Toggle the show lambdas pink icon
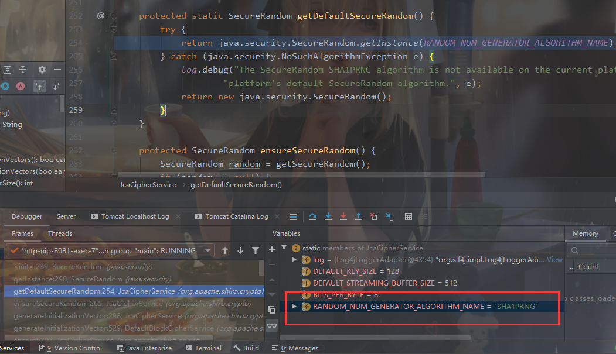 (21, 86)
